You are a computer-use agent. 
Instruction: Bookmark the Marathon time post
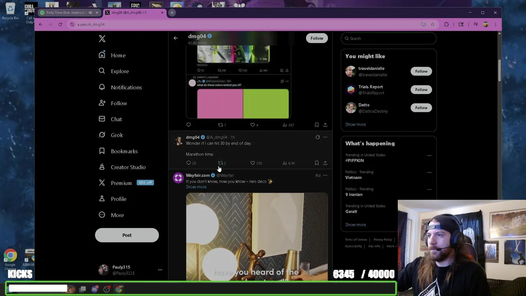point(316,163)
